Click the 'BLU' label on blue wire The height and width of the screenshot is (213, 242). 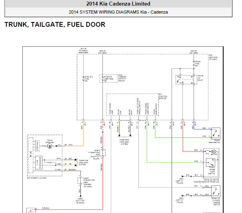(204, 128)
